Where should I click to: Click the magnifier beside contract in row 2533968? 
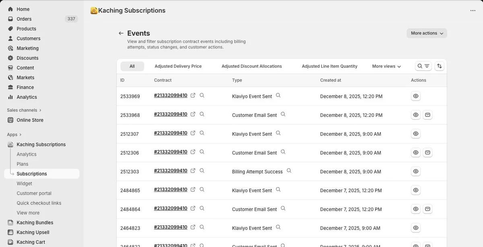pos(202,114)
